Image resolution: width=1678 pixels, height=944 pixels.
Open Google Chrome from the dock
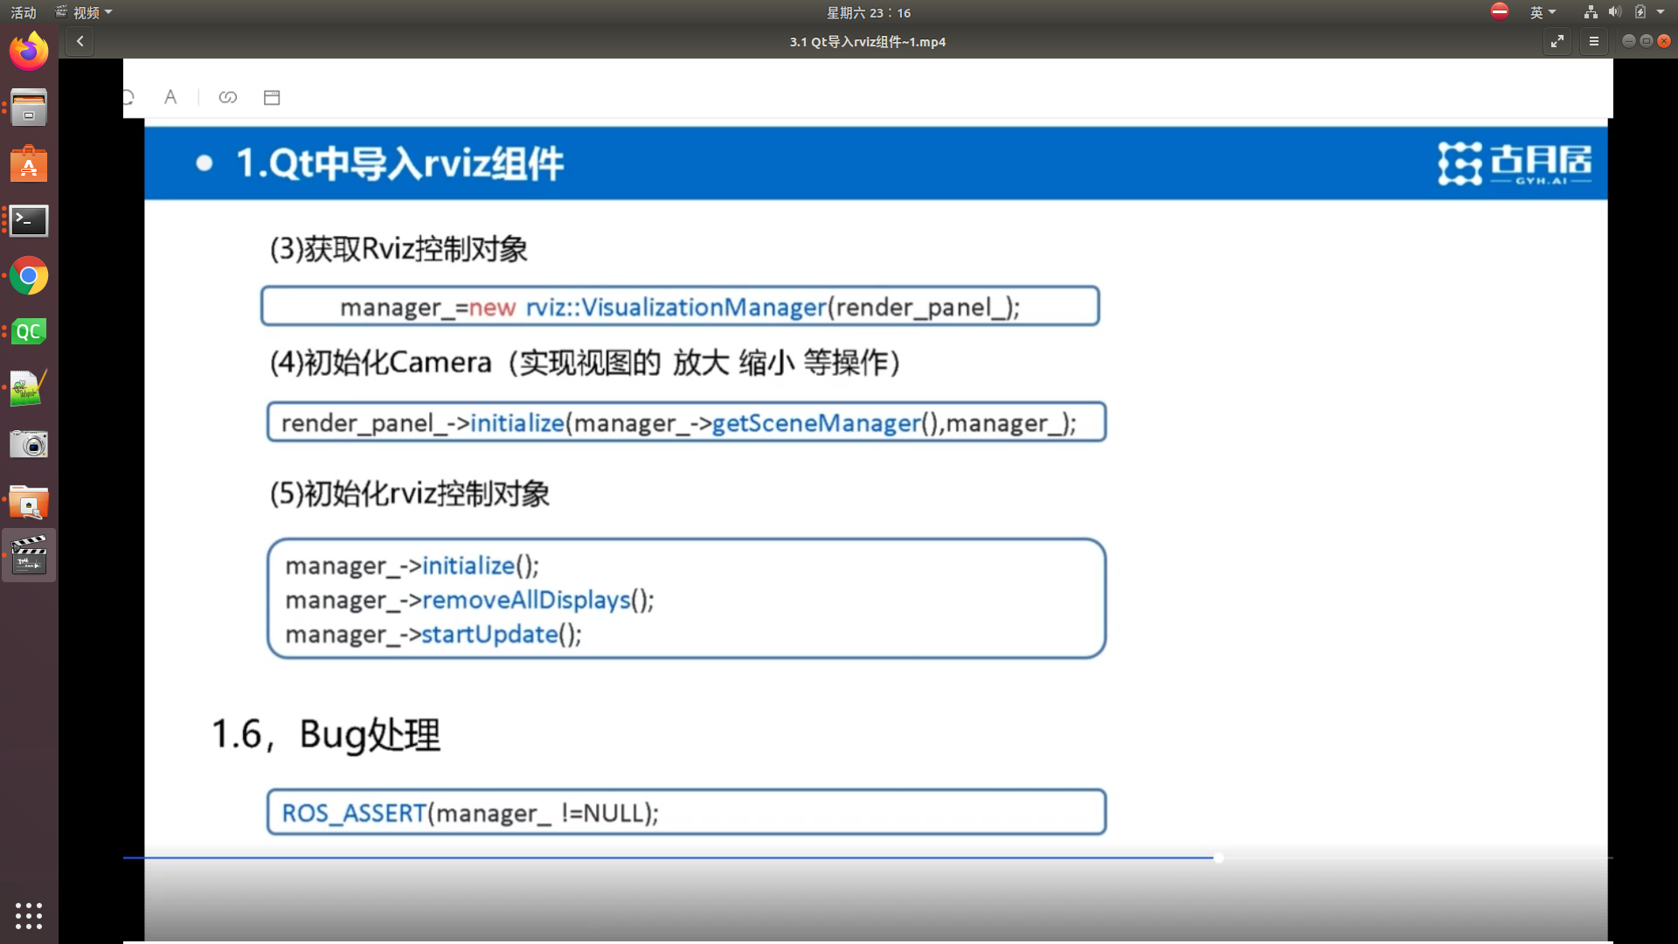(x=29, y=277)
